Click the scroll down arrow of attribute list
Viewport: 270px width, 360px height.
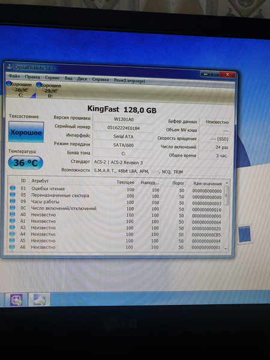click(226, 248)
